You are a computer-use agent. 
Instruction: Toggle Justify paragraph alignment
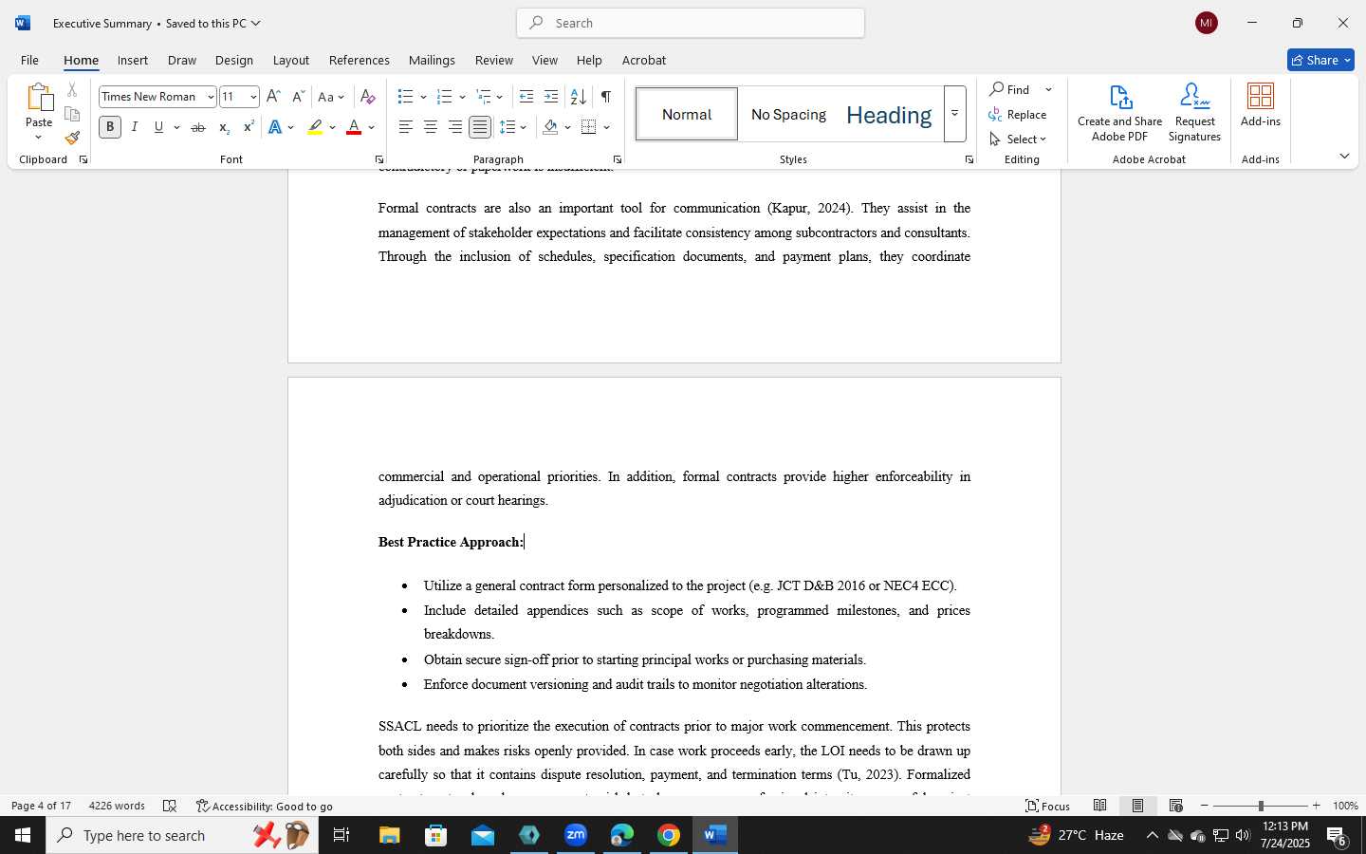point(480,127)
